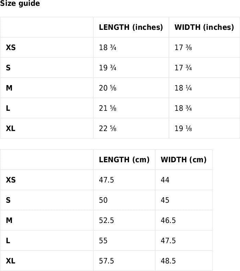Select the 52.5 length cell

click(x=106, y=221)
